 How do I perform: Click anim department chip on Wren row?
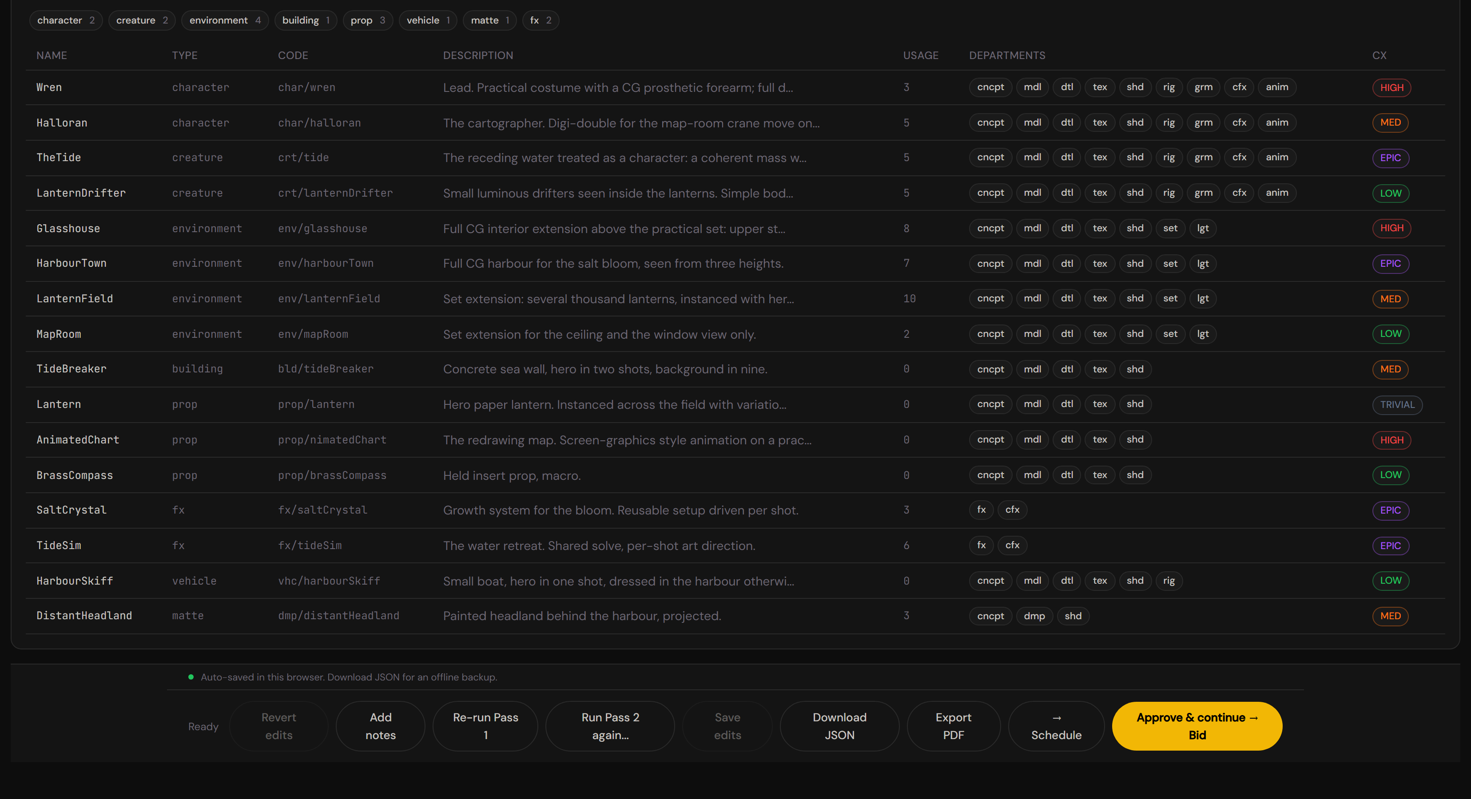[x=1277, y=87]
